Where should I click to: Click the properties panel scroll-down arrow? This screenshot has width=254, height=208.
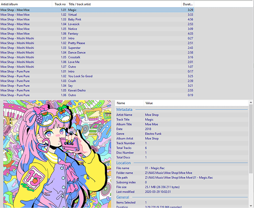251,206
